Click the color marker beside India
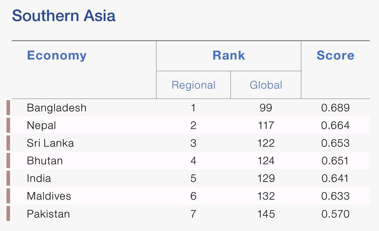This screenshot has height=231, width=379. [x=8, y=178]
